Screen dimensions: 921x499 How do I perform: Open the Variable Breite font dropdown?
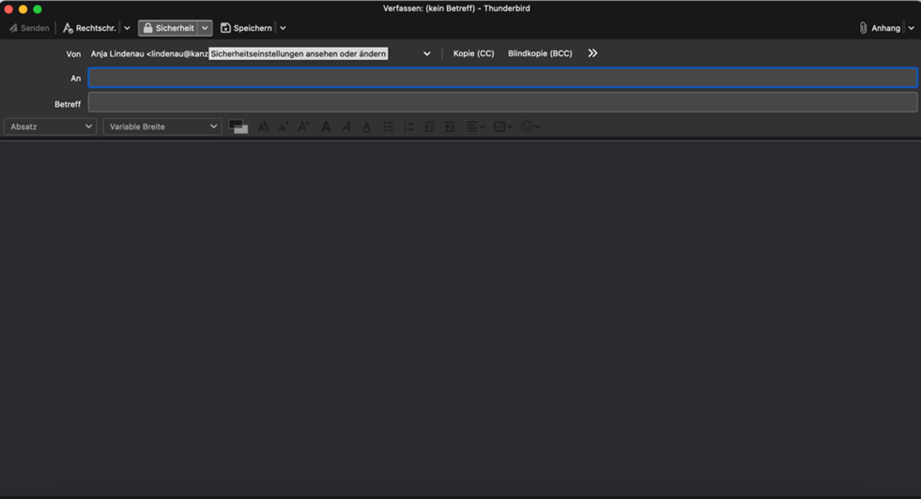tap(162, 127)
